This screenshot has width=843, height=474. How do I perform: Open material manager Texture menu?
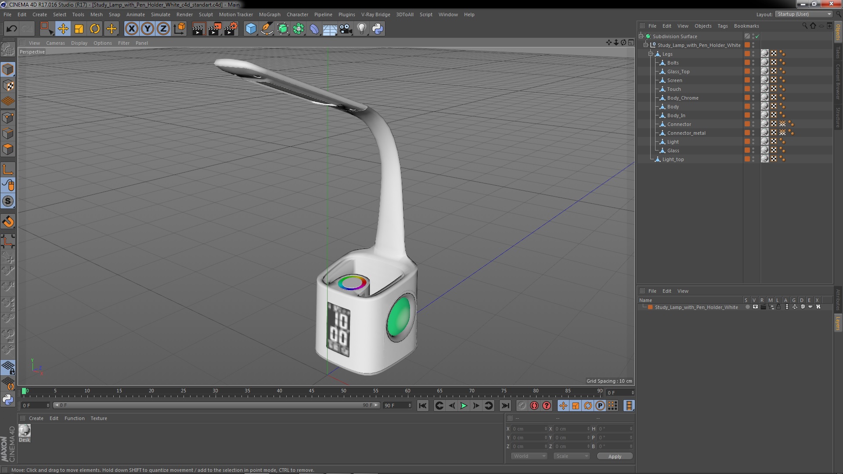tap(99, 418)
